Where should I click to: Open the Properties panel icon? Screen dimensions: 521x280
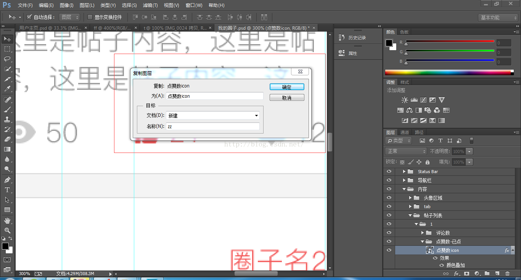(342, 53)
